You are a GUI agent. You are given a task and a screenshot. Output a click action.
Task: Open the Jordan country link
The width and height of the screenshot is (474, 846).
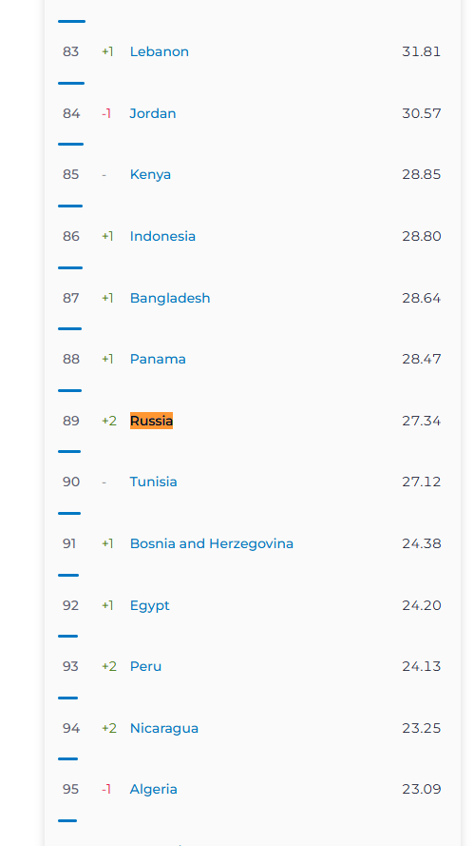152,113
